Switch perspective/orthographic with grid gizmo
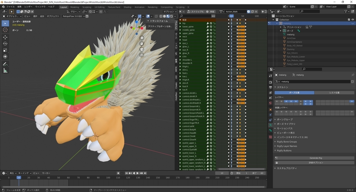 tap(142, 55)
